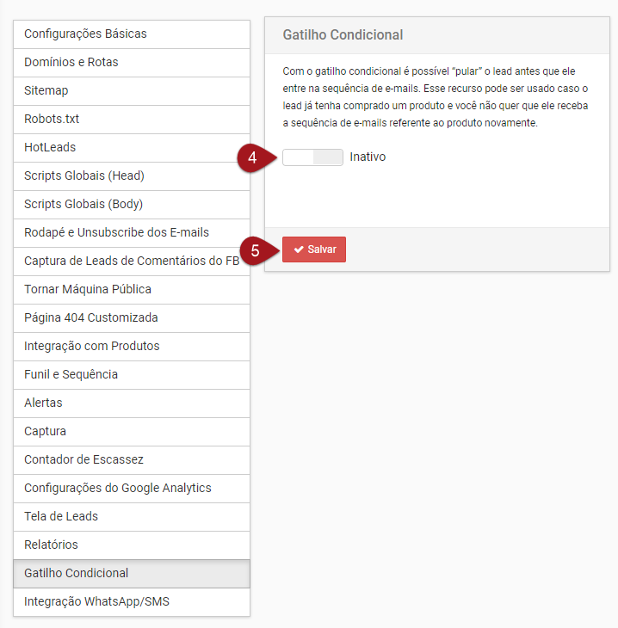Image resolution: width=618 pixels, height=628 pixels.
Task: Open Domínios e Rotas settings
Action: click(71, 63)
